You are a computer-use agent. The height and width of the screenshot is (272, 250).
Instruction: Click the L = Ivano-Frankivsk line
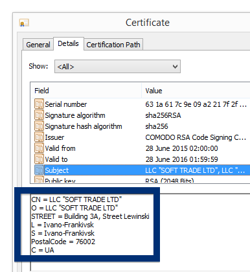click(x=62, y=225)
